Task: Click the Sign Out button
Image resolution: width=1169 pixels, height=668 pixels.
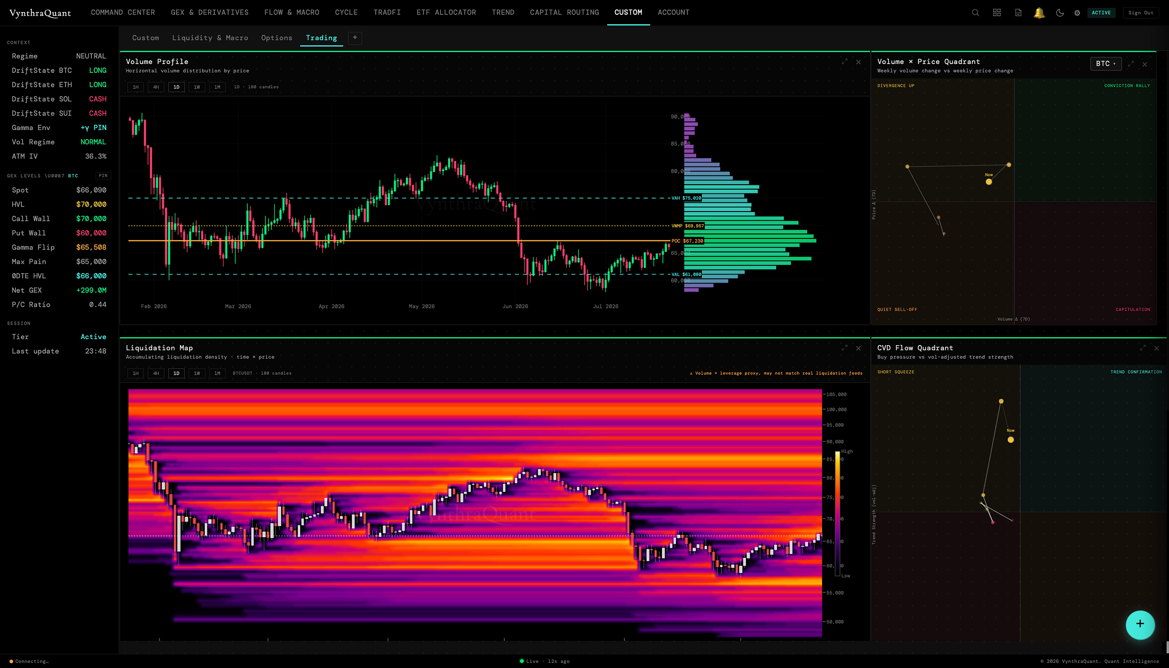Action: 1141,13
